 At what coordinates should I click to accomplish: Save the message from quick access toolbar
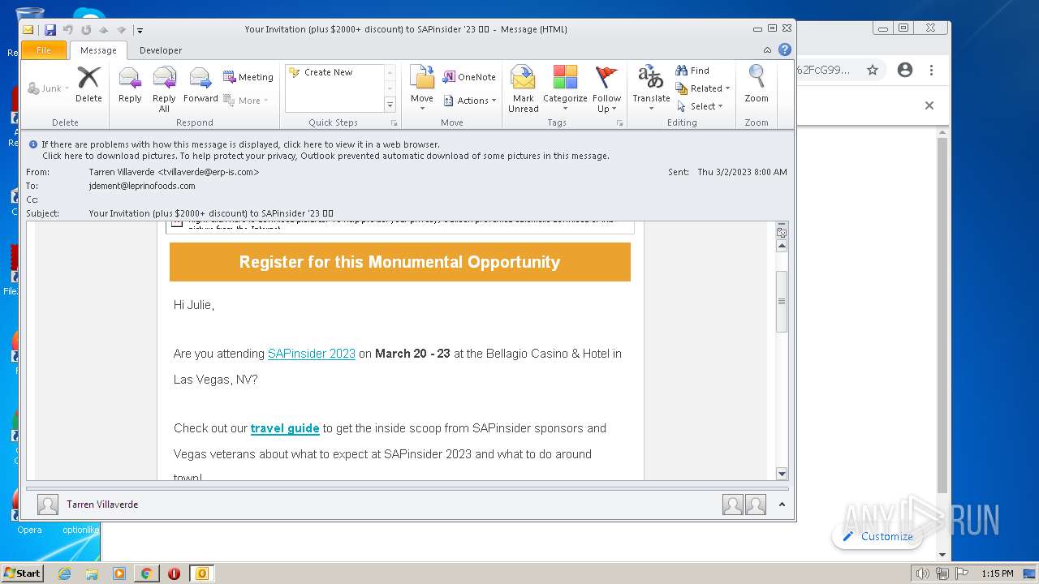50,30
